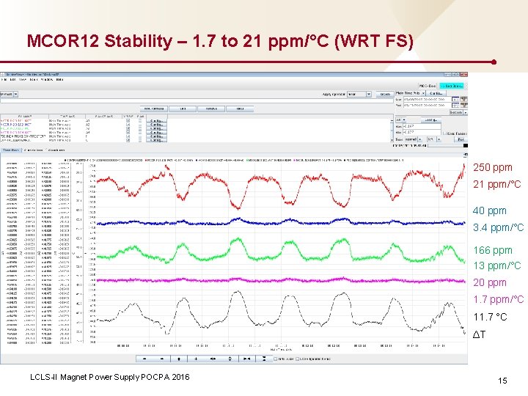Pan plot right with right-arrow icon

click(x=162, y=359)
